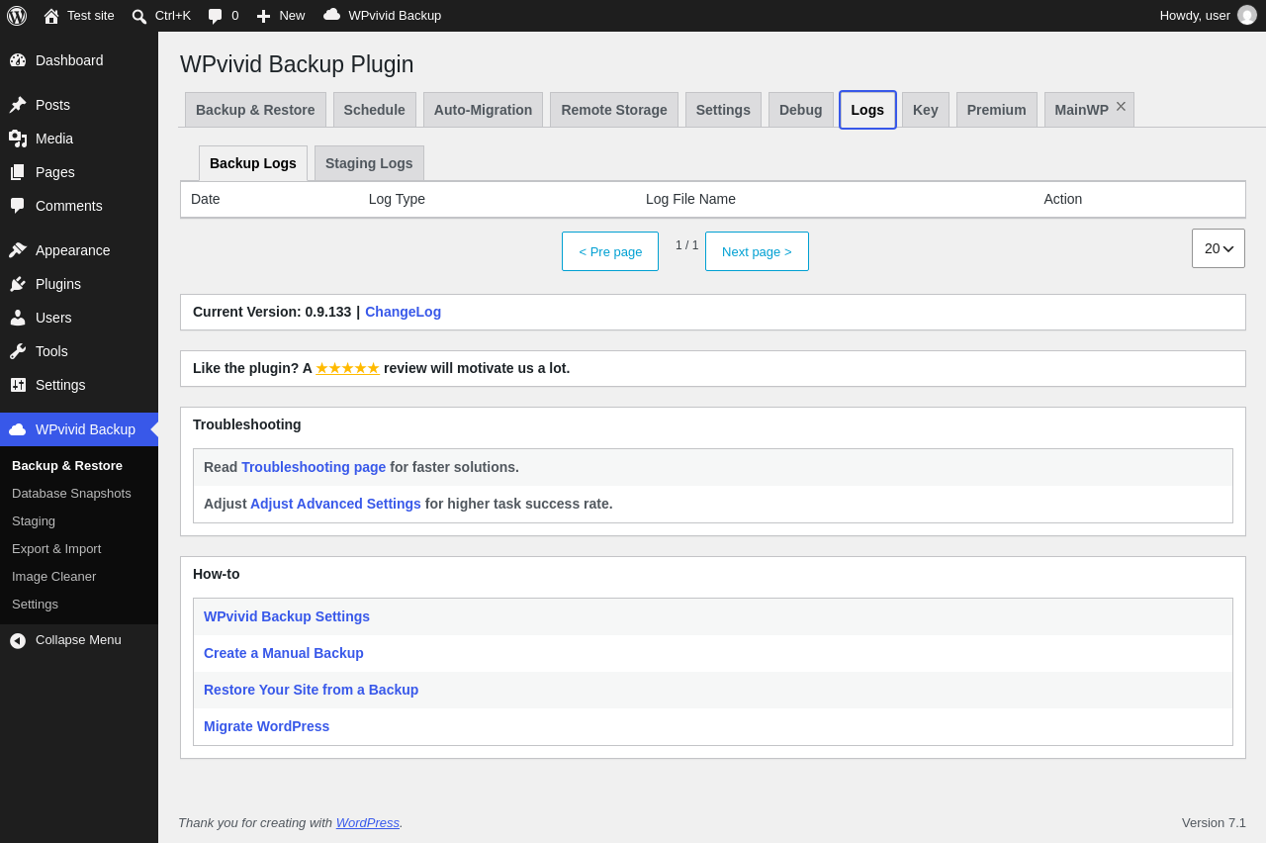The width and height of the screenshot is (1266, 843).
Task: Click the Ctrl+K search icon
Action: pyautogui.click(x=139, y=16)
